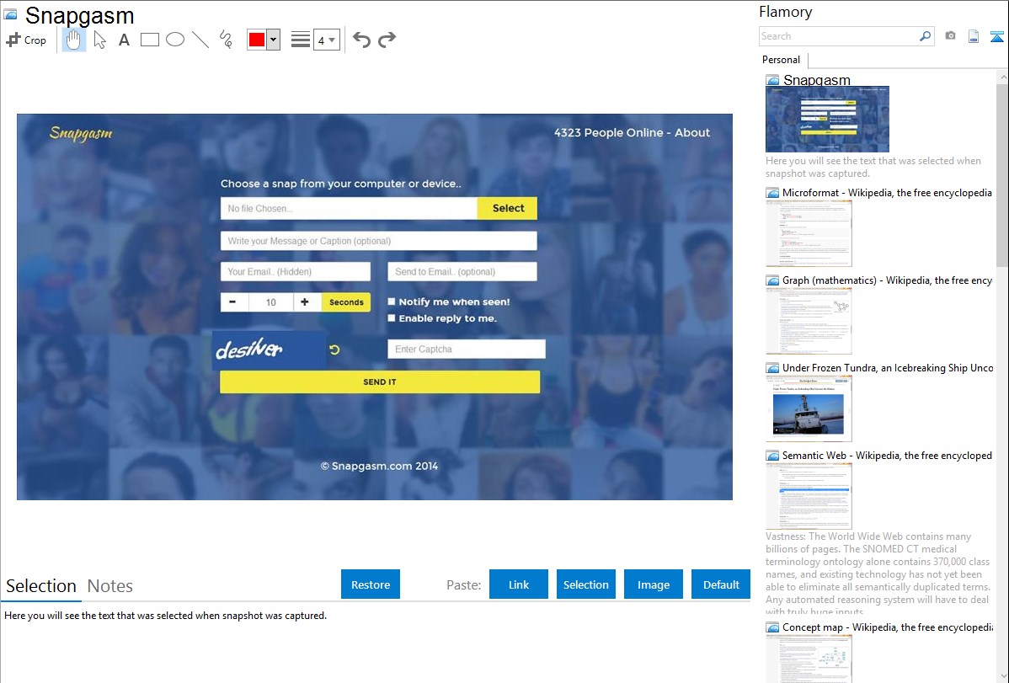1009x683 pixels.
Task: Decrease the seconds with the minus button
Action: (232, 301)
